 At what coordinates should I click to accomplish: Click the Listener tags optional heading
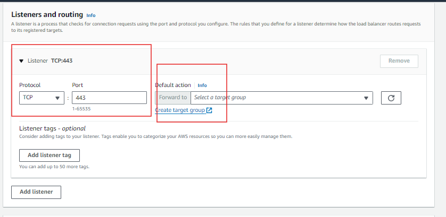(x=52, y=128)
